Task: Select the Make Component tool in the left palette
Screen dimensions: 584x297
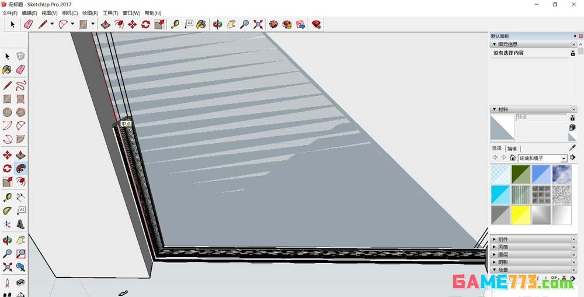Action: tap(20, 56)
